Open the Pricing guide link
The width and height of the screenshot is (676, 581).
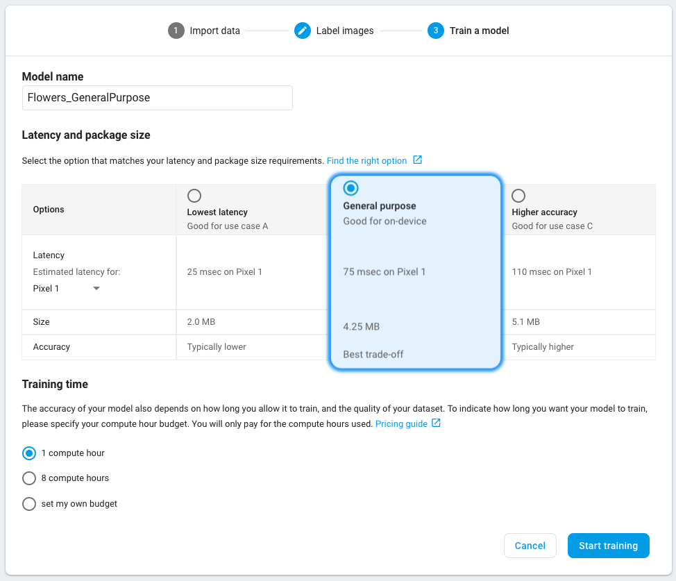tap(401, 423)
